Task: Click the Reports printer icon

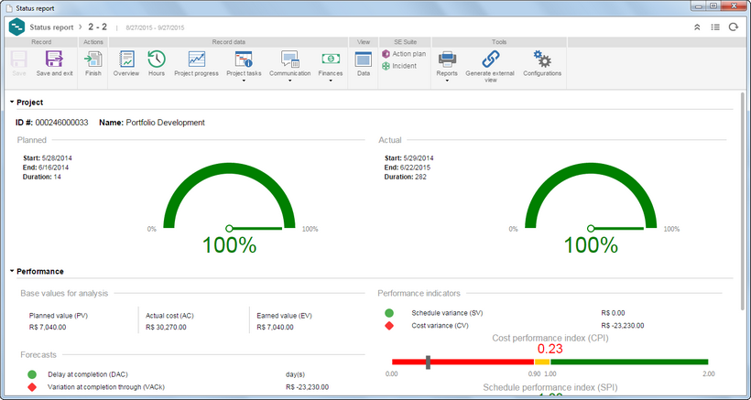Action: (447, 59)
